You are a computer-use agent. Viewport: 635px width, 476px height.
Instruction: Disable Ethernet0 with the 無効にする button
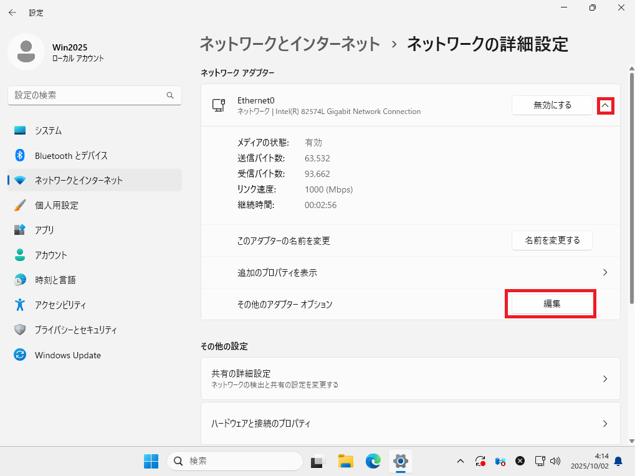[x=551, y=105]
